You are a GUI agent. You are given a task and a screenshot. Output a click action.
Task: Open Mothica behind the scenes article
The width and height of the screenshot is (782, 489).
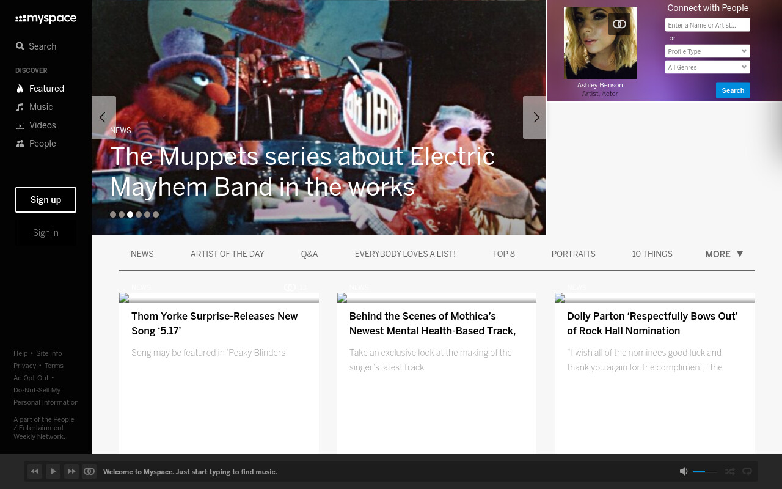coord(433,323)
